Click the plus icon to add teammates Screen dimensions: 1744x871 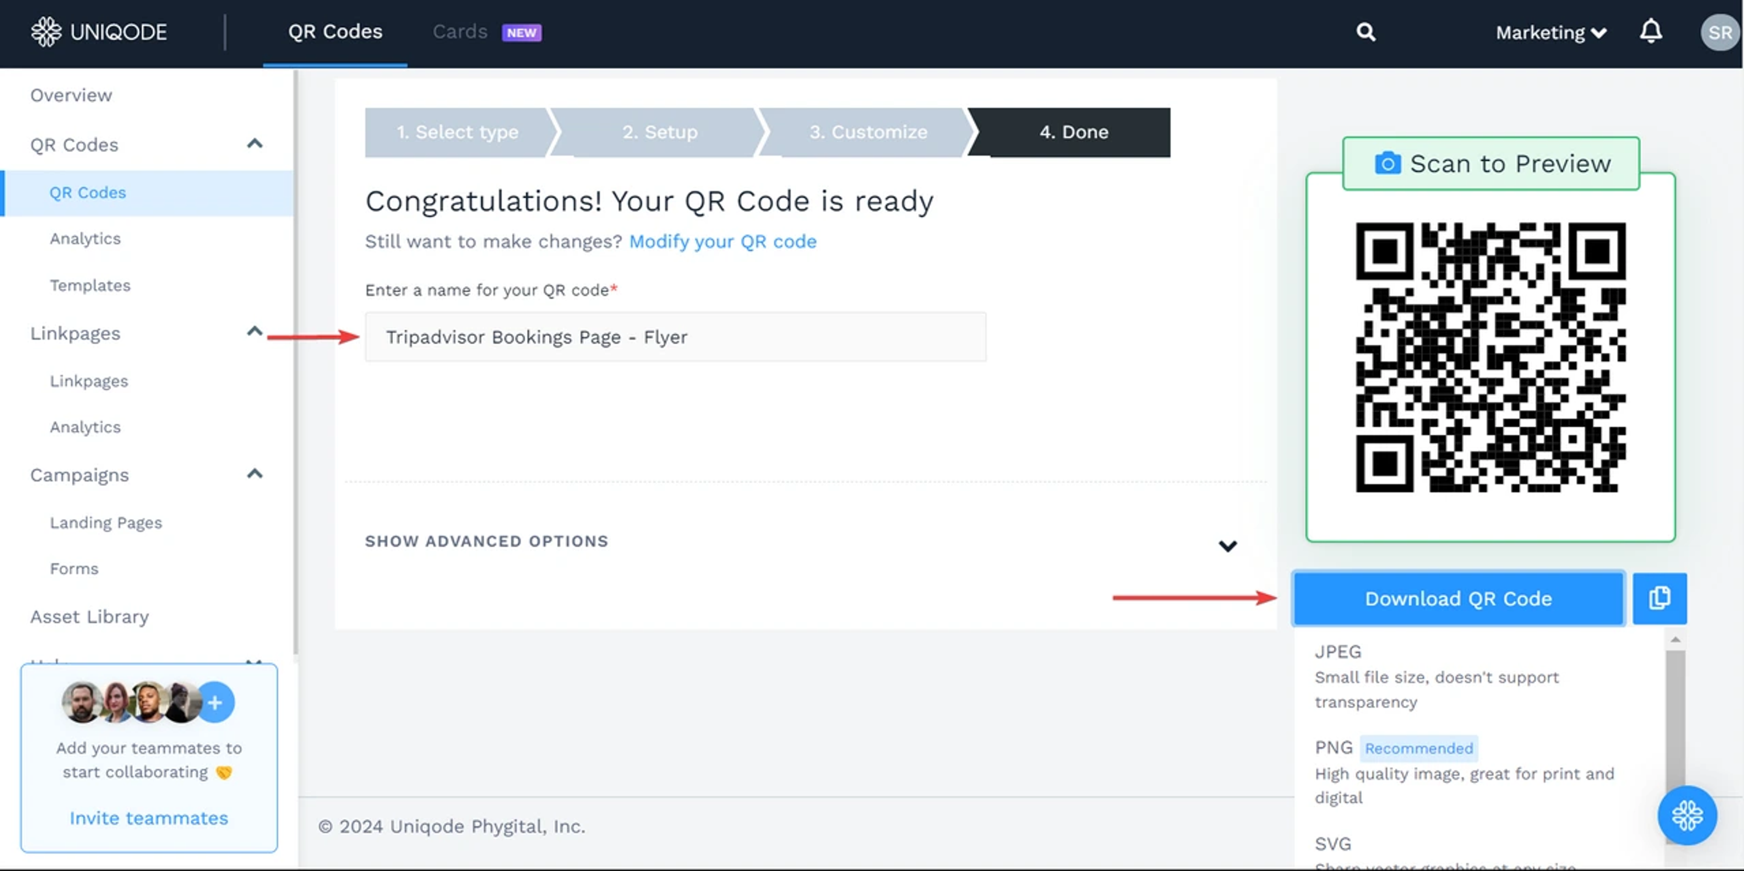(x=215, y=702)
